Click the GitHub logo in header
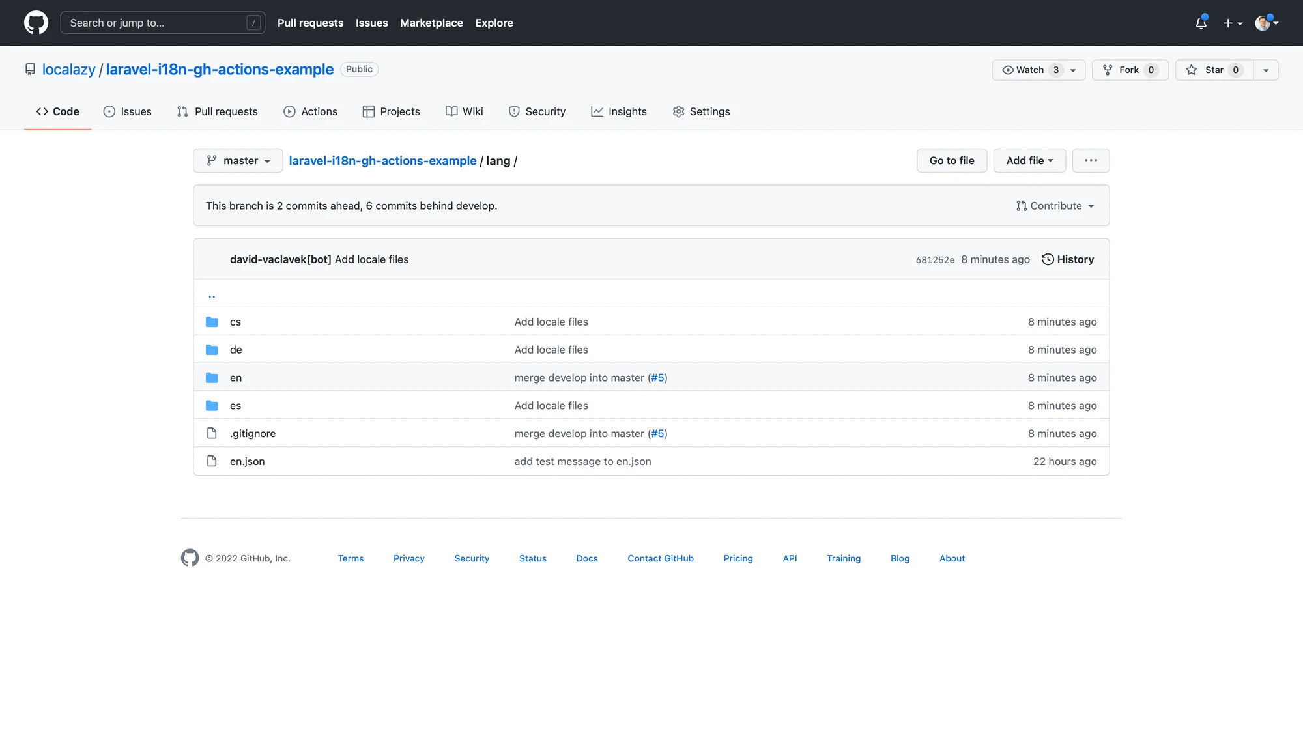1303x753 pixels. coord(36,23)
